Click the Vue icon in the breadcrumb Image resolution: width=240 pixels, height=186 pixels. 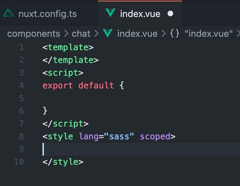[x=108, y=33]
